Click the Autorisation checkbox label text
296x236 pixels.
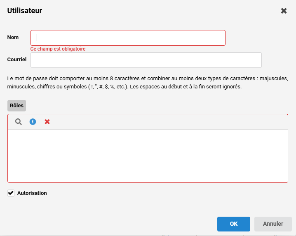click(x=32, y=193)
